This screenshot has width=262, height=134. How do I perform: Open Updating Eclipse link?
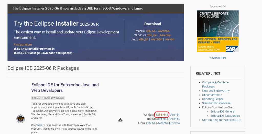(213, 99)
